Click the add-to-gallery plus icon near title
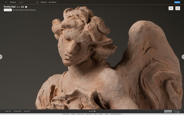The image size is (184, 115). coord(26,7)
